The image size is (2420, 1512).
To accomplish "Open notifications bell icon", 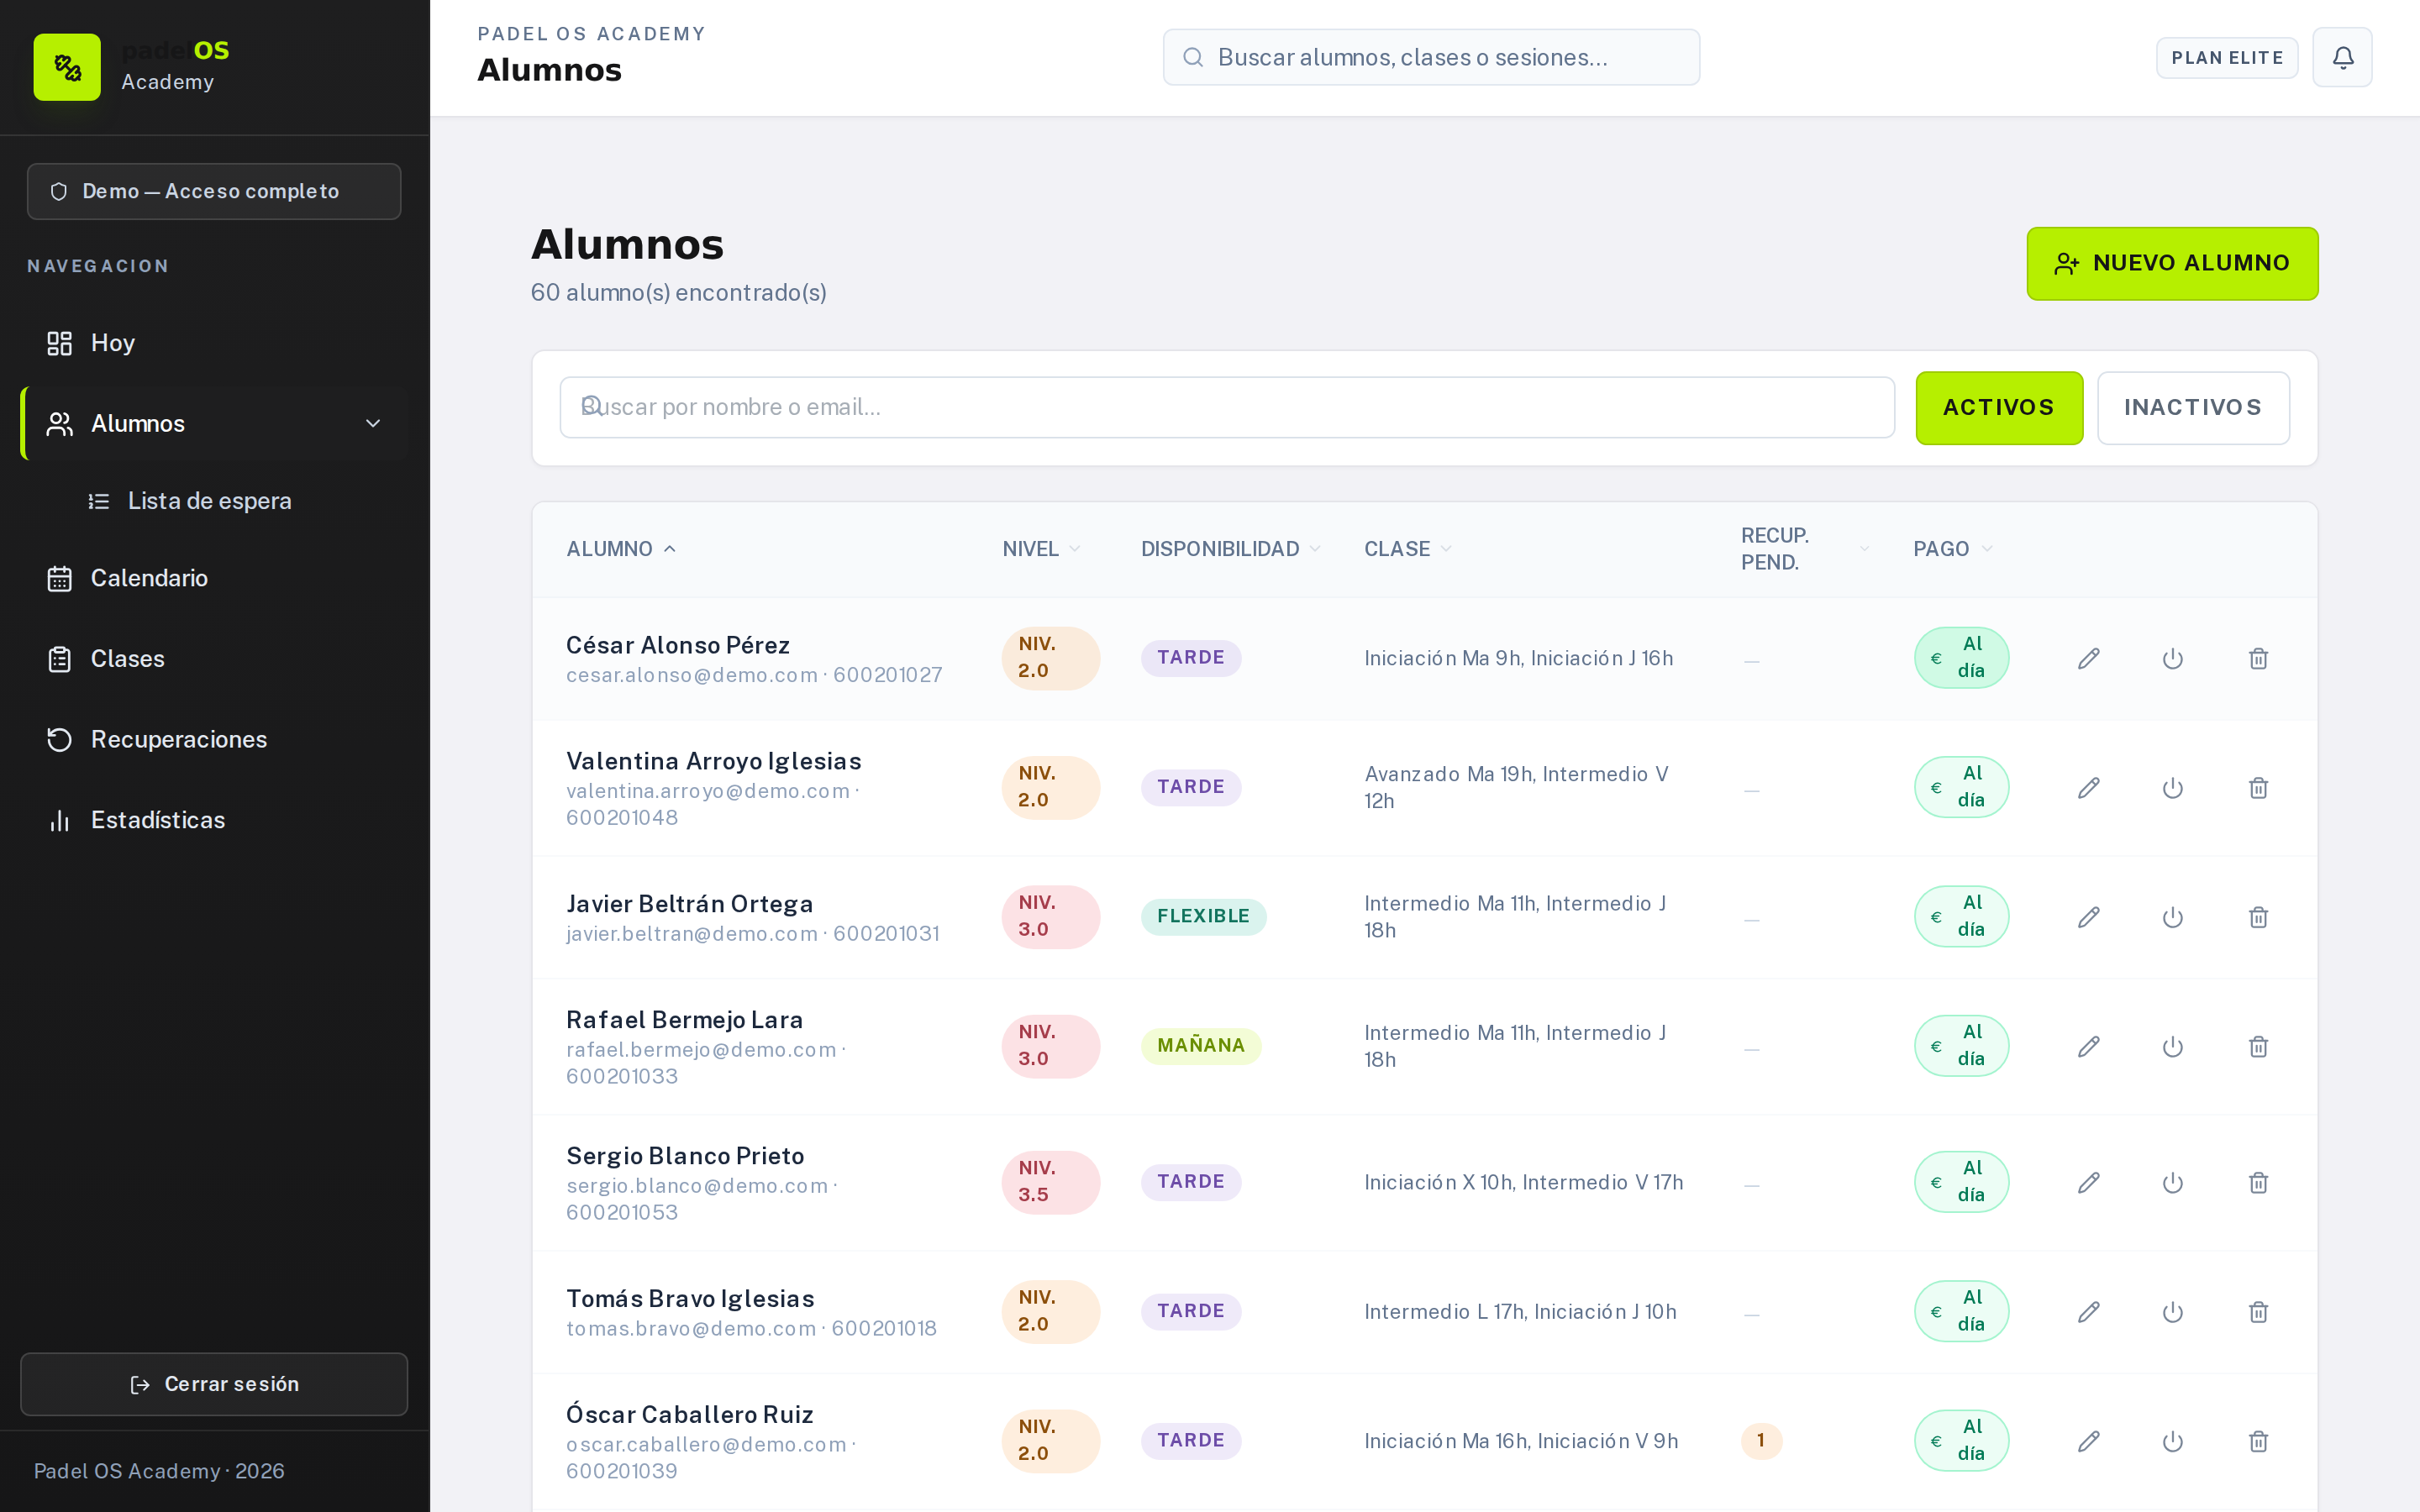I will [2342, 57].
